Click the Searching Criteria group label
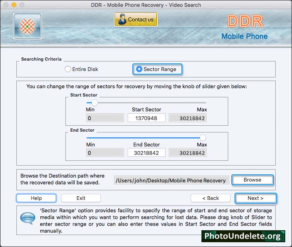The height and width of the screenshot is (247, 292). pos(41,59)
